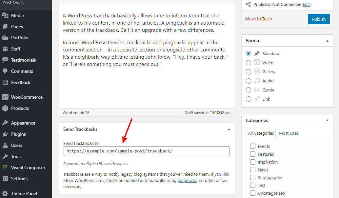Click the Tools wrench icon
339x198 pixels.
click(x=5, y=156)
